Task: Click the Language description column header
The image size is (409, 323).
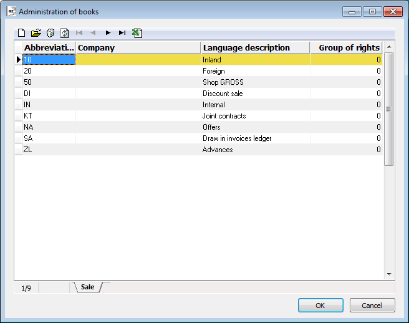Action: pos(256,48)
